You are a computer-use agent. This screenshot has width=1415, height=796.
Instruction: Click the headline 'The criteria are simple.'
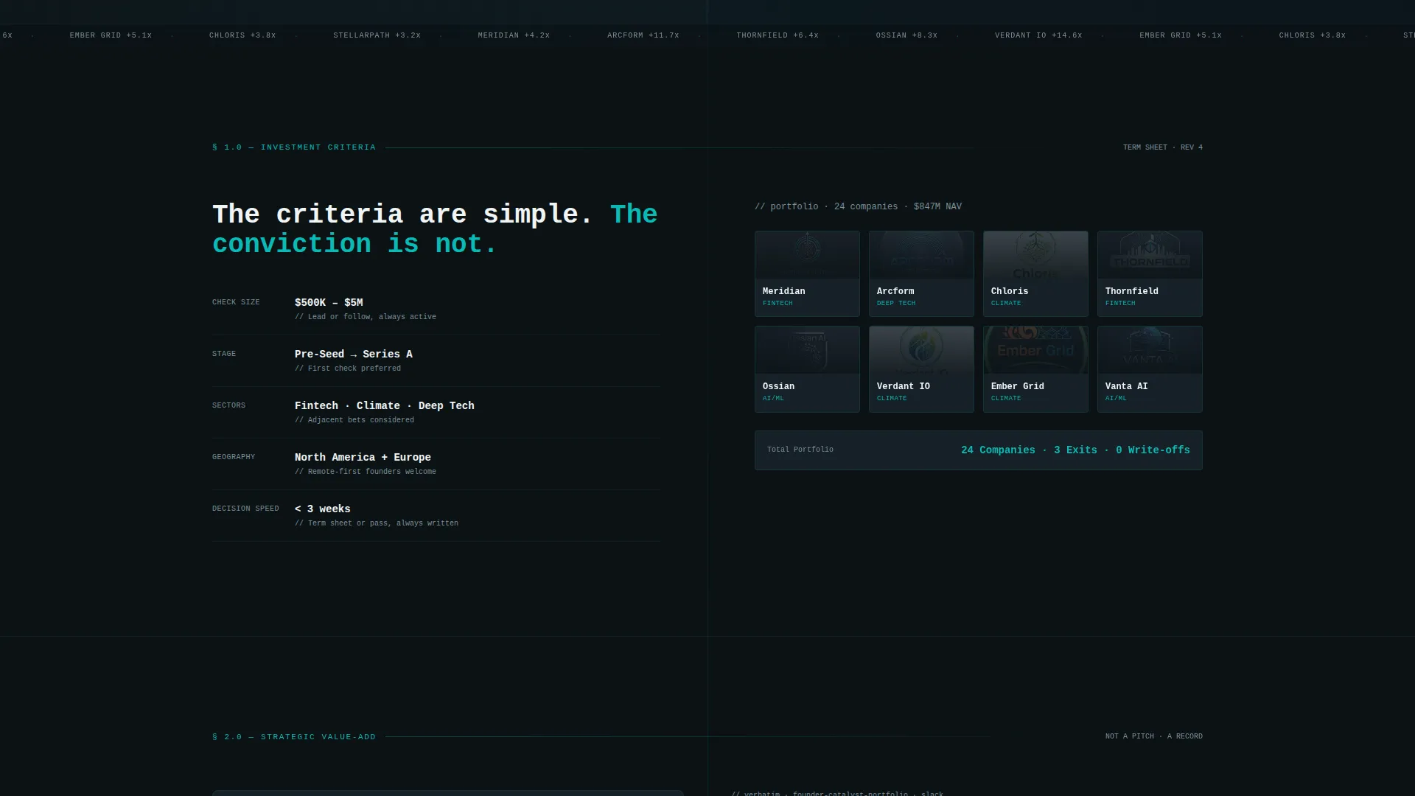tap(402, 214)
